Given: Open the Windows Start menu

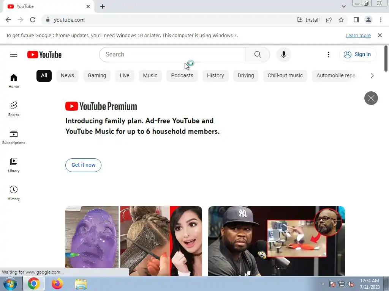Looking at the screenshot, I should coord(10,284).
